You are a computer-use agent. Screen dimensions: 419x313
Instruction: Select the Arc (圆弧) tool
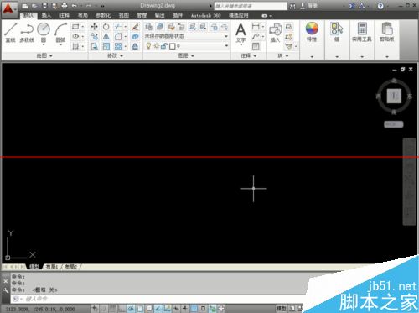pos(60,33)
